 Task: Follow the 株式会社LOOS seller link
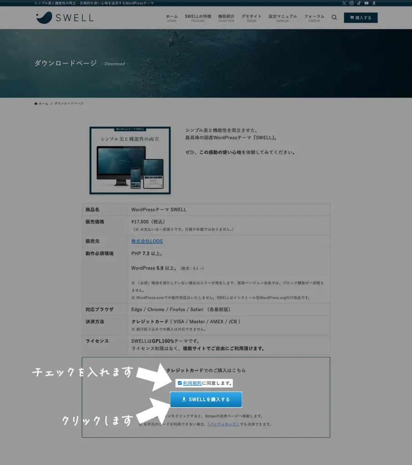pos(147,241)
